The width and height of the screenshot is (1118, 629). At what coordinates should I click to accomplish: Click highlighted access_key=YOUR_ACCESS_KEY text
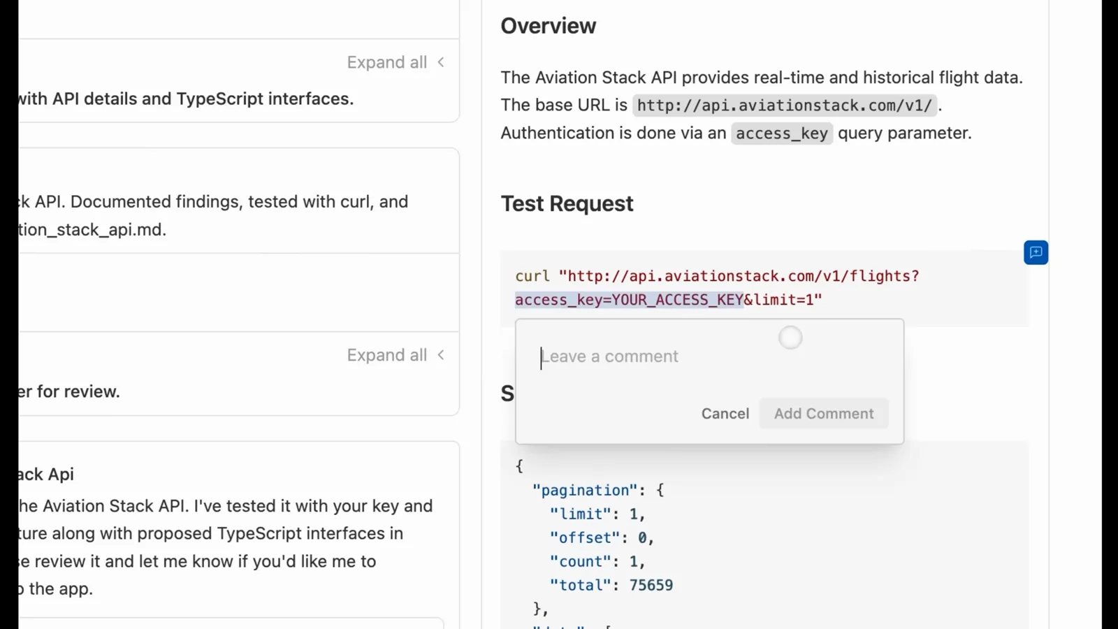pyautogui.click(x=629, y=300)
